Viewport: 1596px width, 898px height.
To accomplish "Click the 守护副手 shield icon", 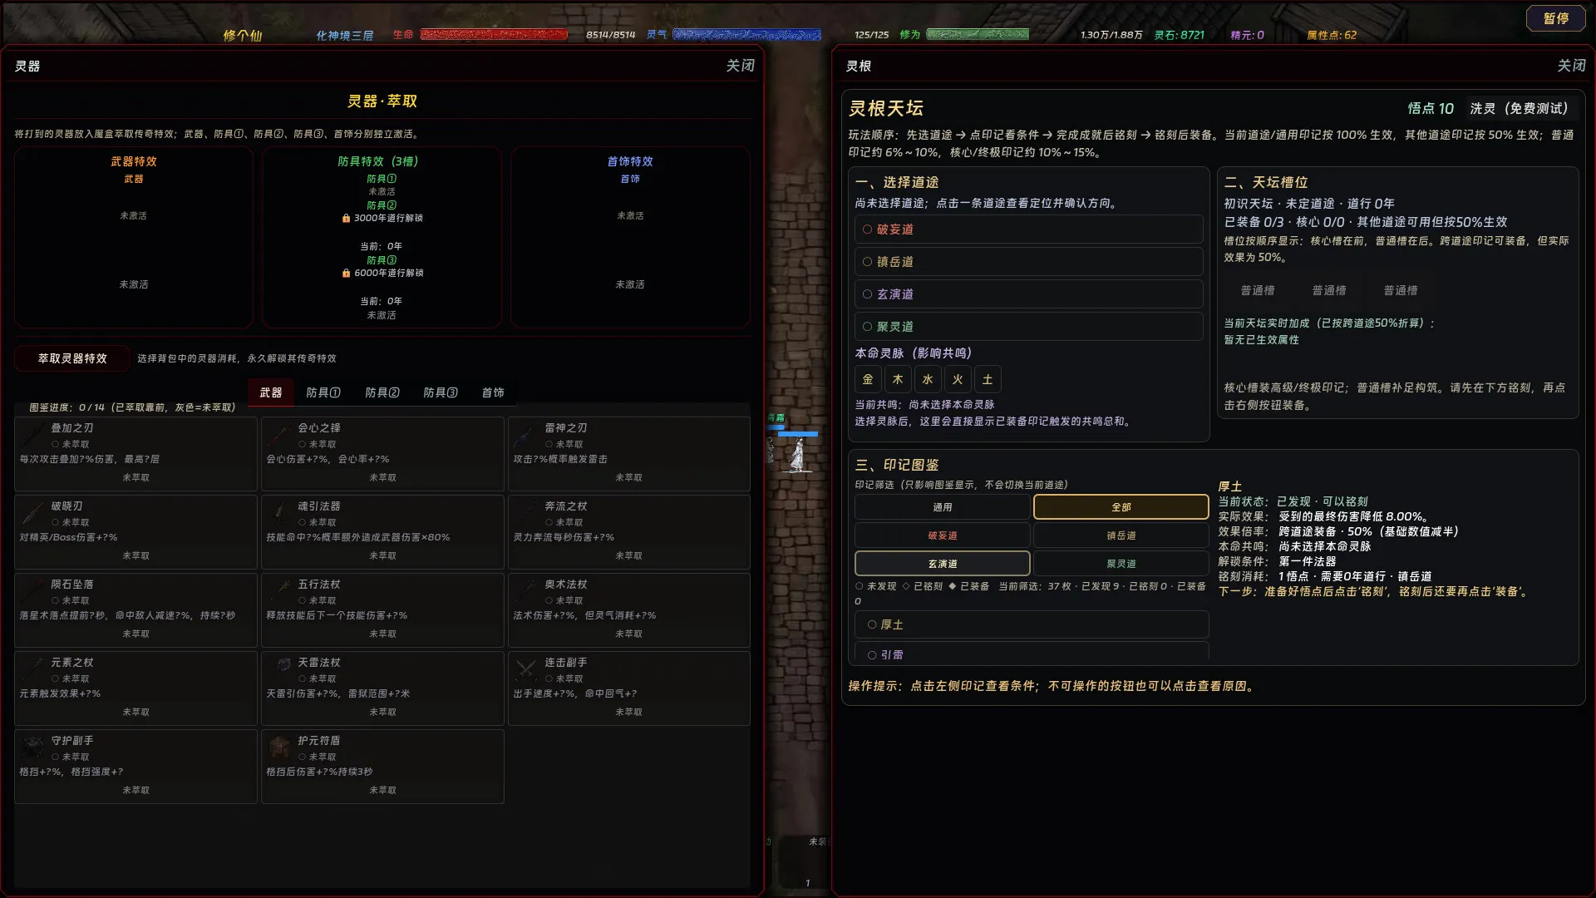I will 33,748.
